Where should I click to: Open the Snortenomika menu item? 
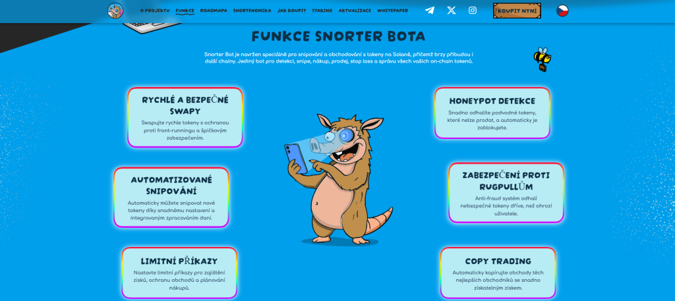pos(252,11)
